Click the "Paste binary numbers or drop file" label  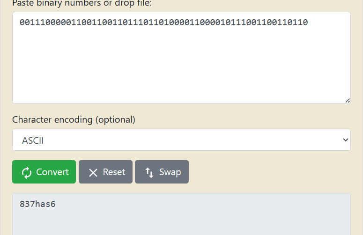(x=81, y=3)
